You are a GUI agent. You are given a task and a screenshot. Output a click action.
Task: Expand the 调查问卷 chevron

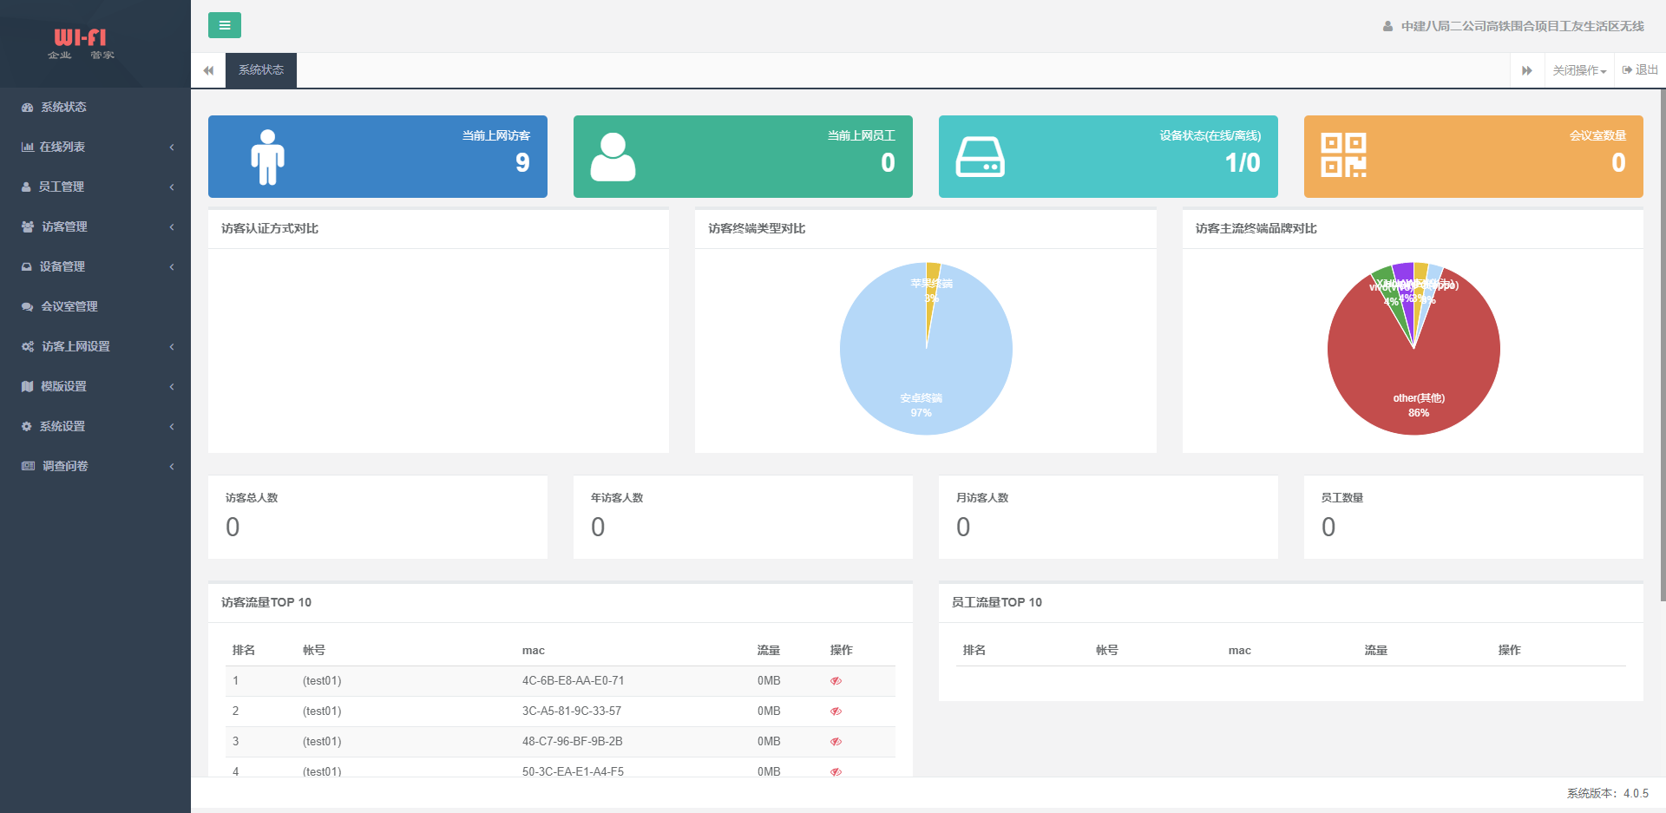[172, 467]
